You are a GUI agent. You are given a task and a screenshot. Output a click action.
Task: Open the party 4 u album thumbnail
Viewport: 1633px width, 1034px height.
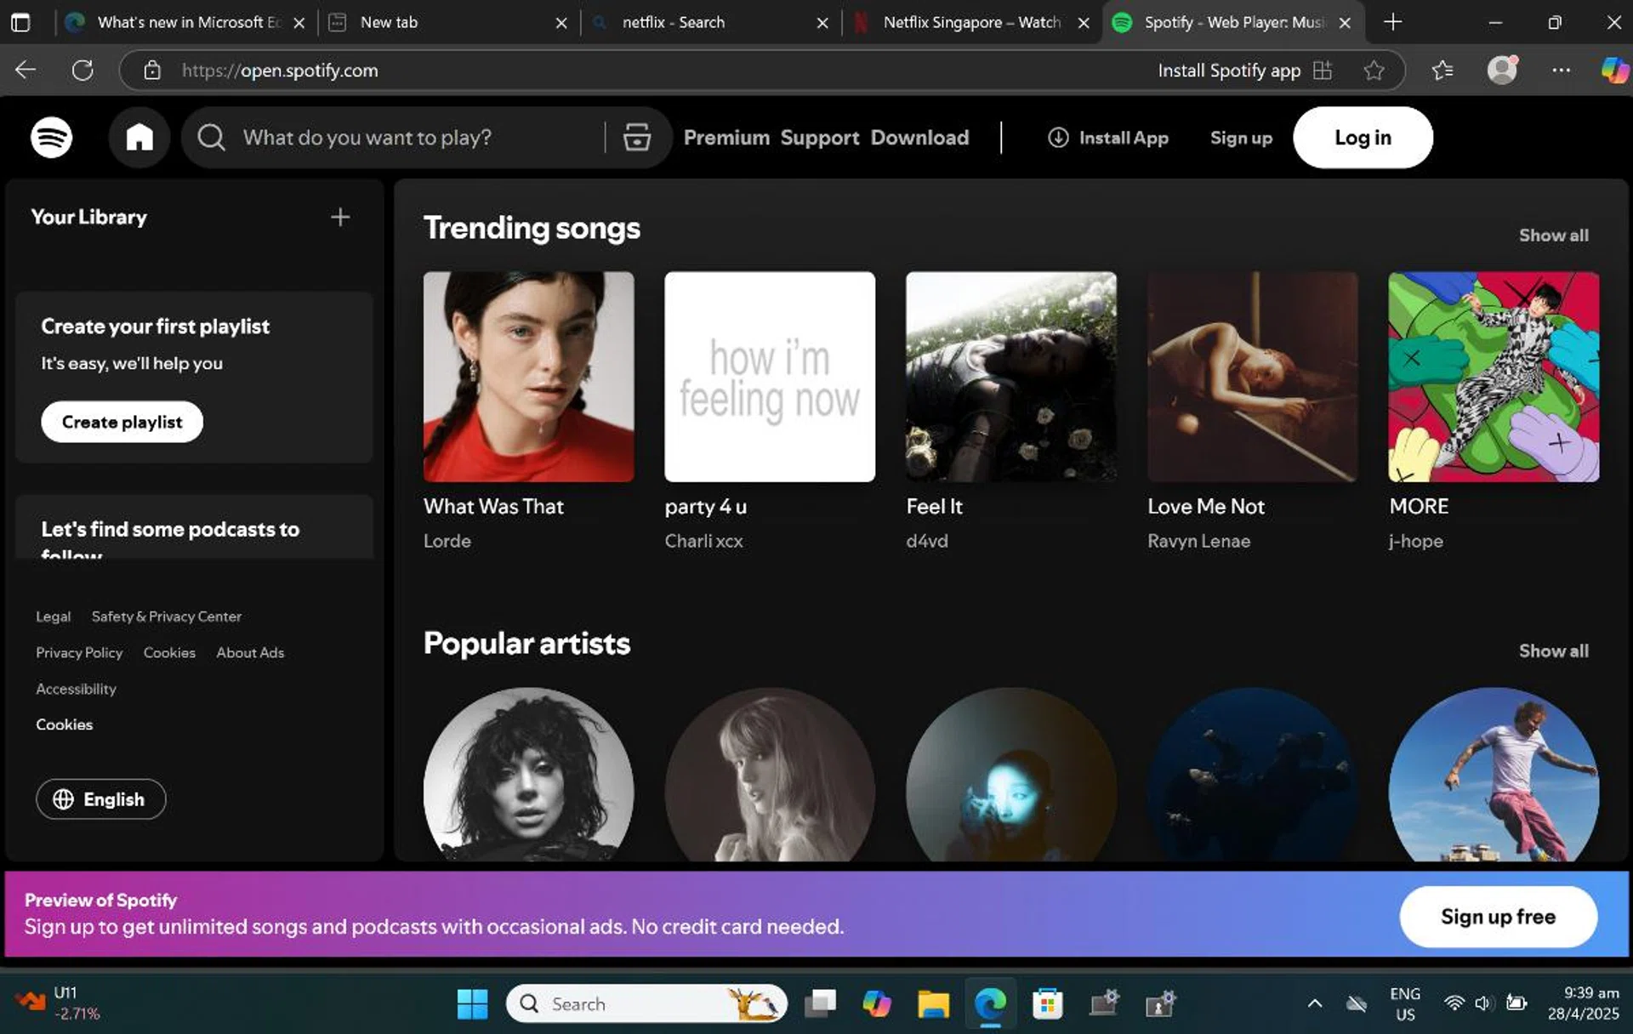click(x=769, y=377)
